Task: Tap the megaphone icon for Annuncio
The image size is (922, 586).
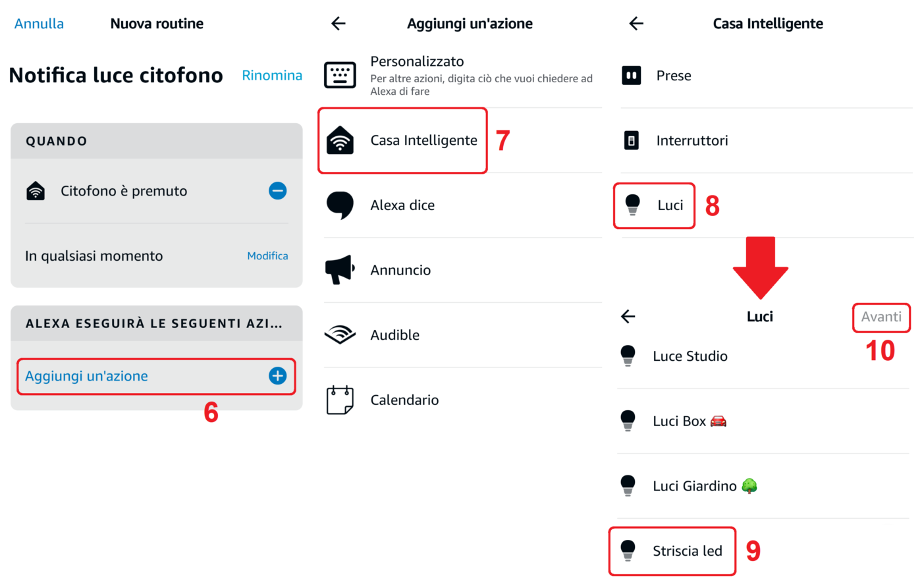Action: (x=340, y=270)
